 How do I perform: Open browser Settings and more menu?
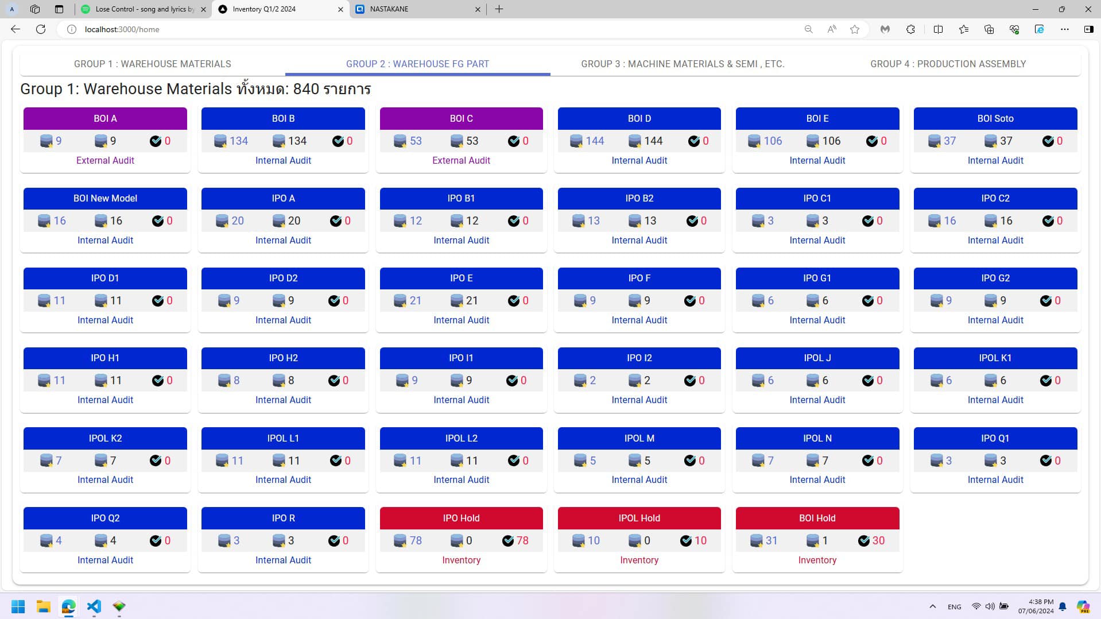point(1064,29)
